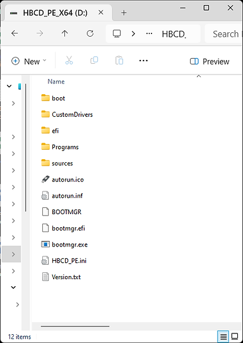Show hidden path with address bar ellipsis
The image size is (243, 343).
[149, 33]
